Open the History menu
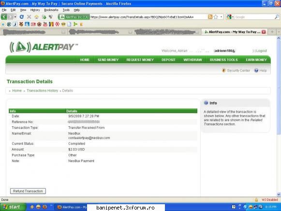 pos(35,10)
